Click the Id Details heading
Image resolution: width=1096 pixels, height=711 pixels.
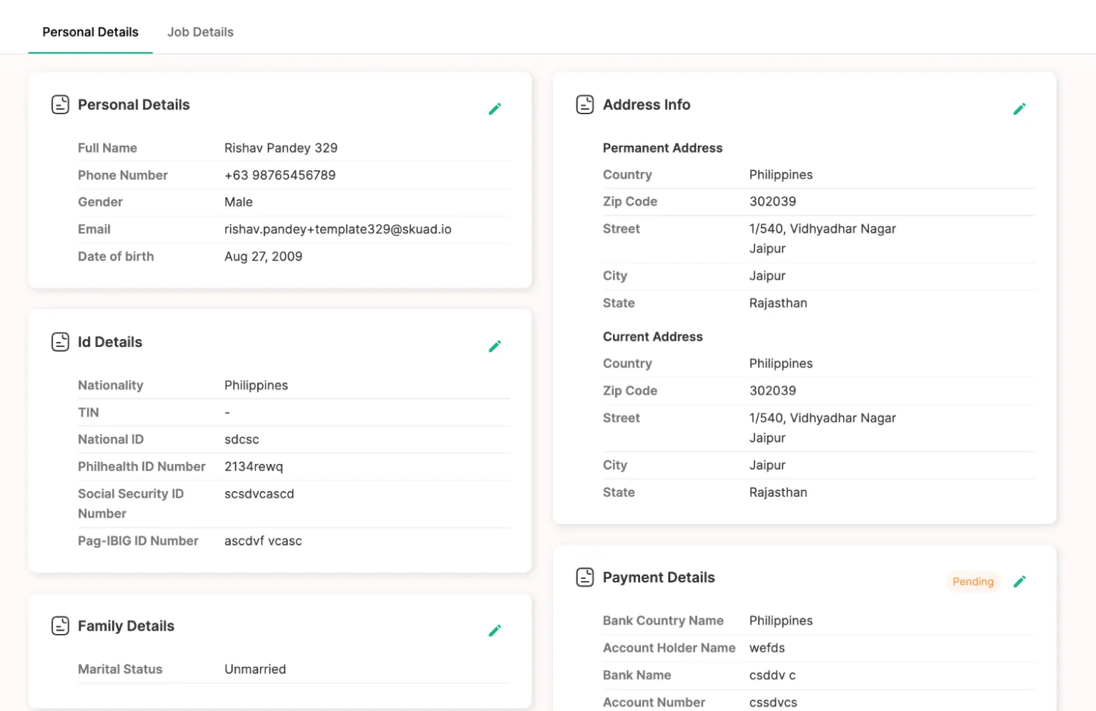click(x=110, y=342)
